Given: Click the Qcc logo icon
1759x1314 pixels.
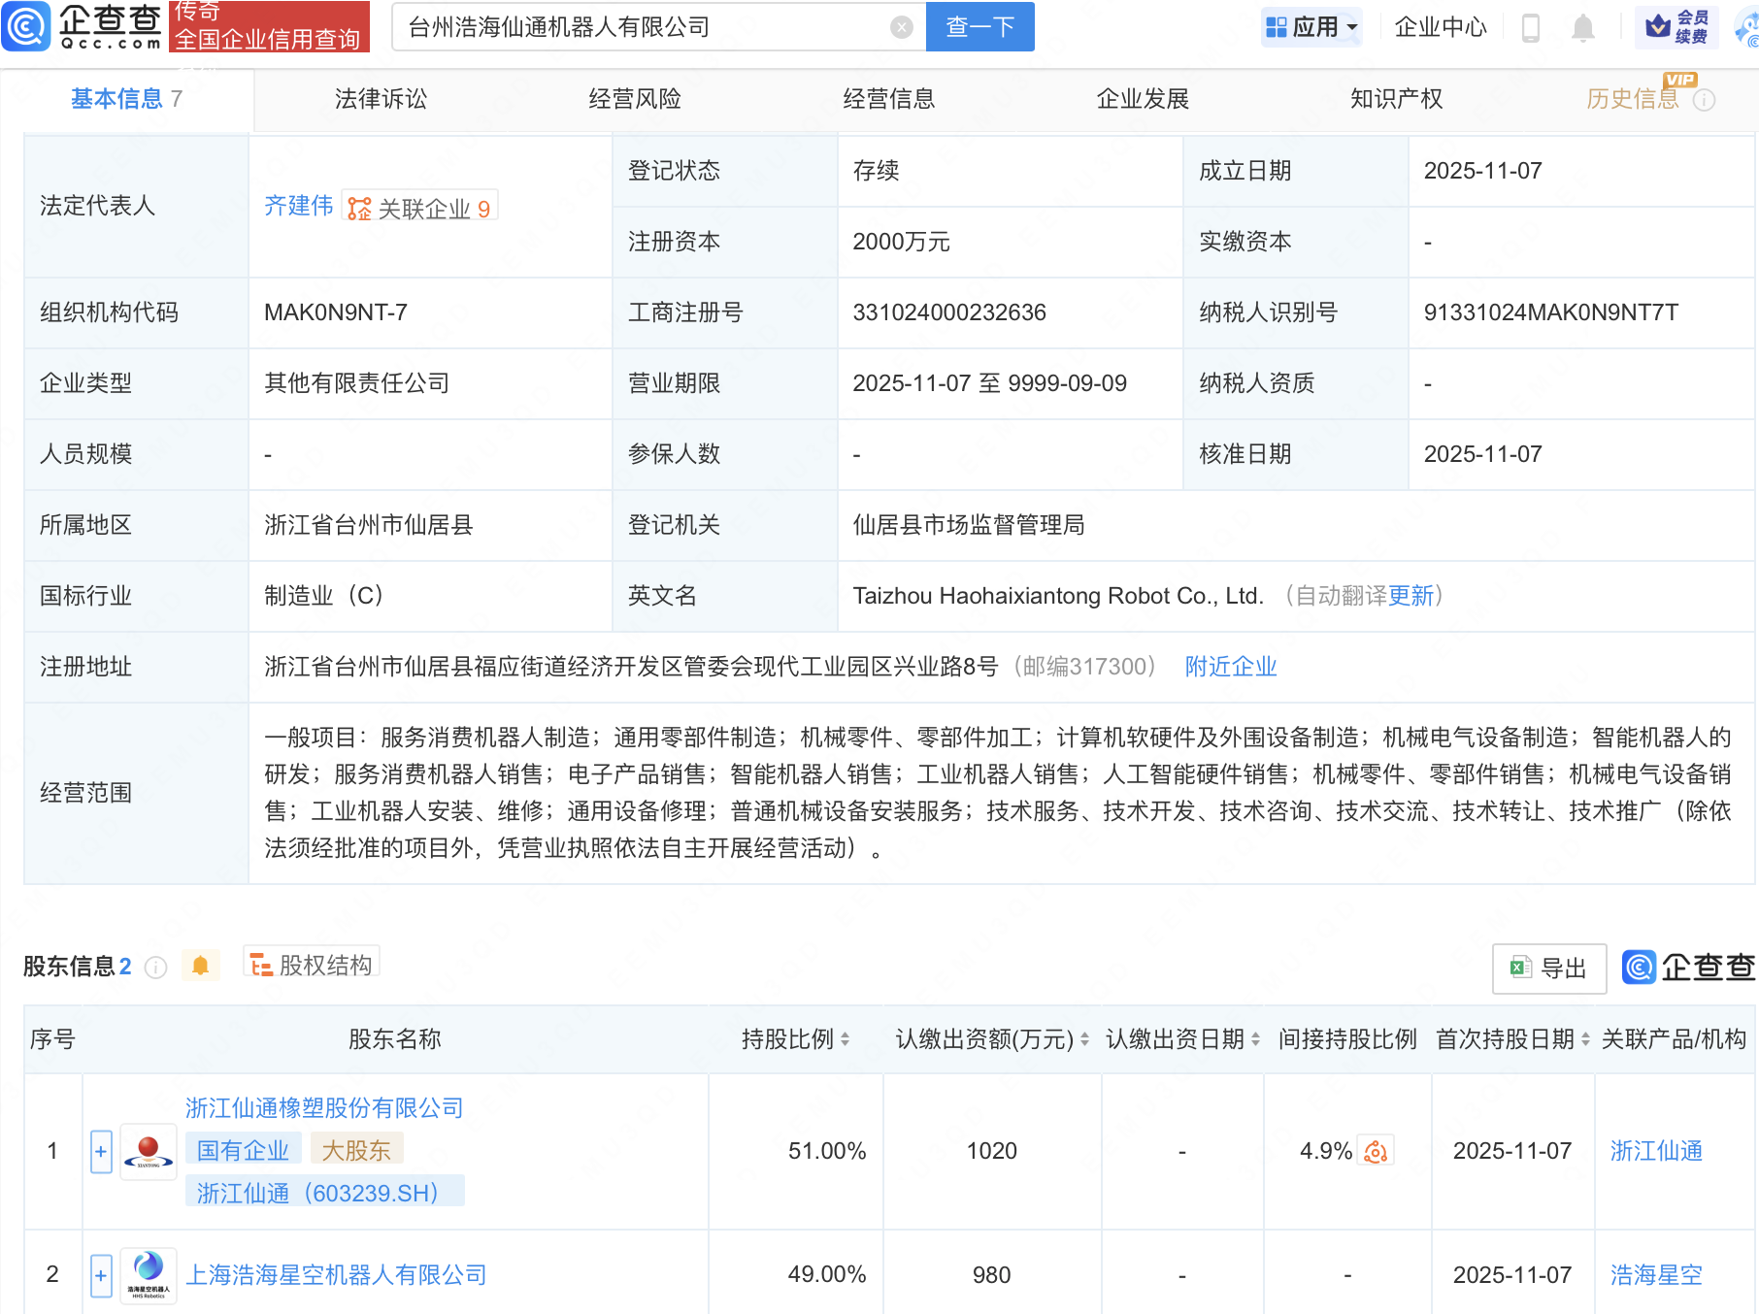Looking at the screenshot, I should click(26, 26).
